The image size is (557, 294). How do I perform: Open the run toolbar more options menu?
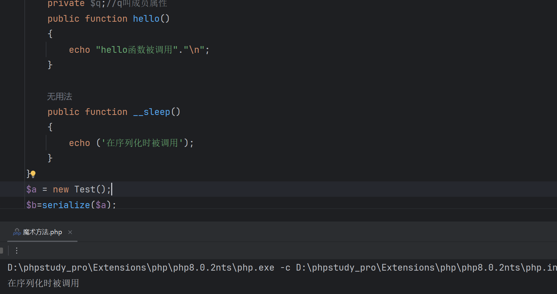point(17,251)
